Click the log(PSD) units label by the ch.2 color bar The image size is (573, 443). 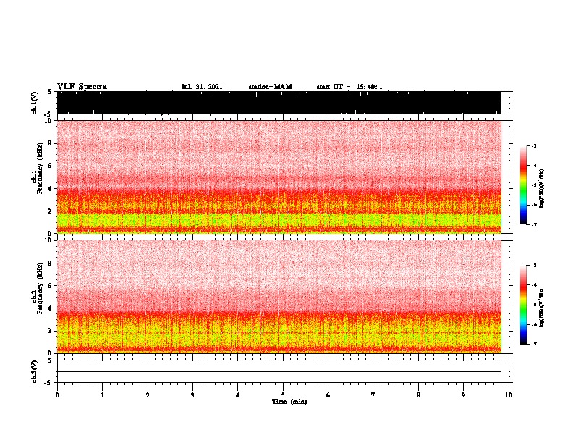(541, 308)
